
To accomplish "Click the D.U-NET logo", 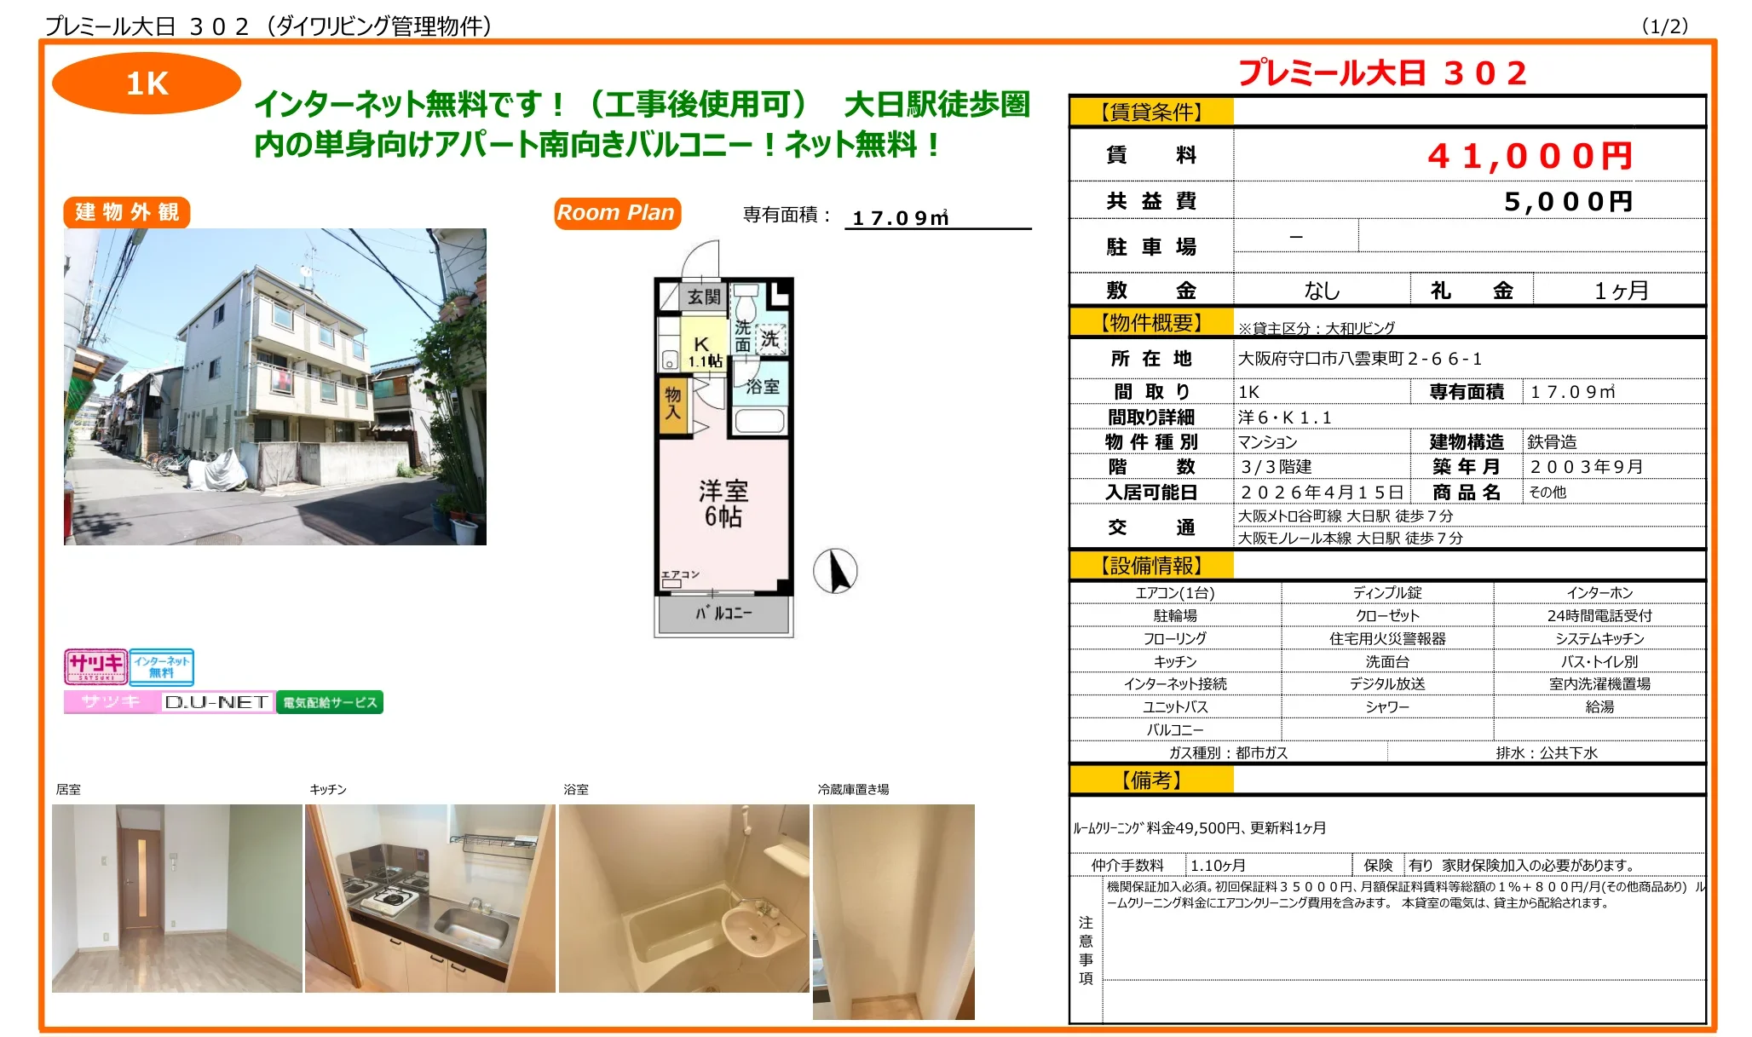I will (x=216, y=702).
